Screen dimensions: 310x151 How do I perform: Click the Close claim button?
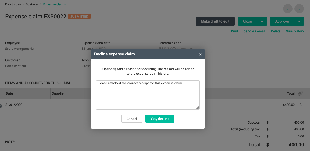point(247,21)
